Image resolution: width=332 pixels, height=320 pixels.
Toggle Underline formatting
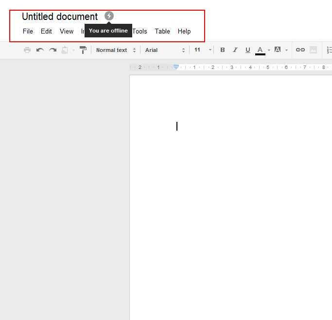coord(248,50)
